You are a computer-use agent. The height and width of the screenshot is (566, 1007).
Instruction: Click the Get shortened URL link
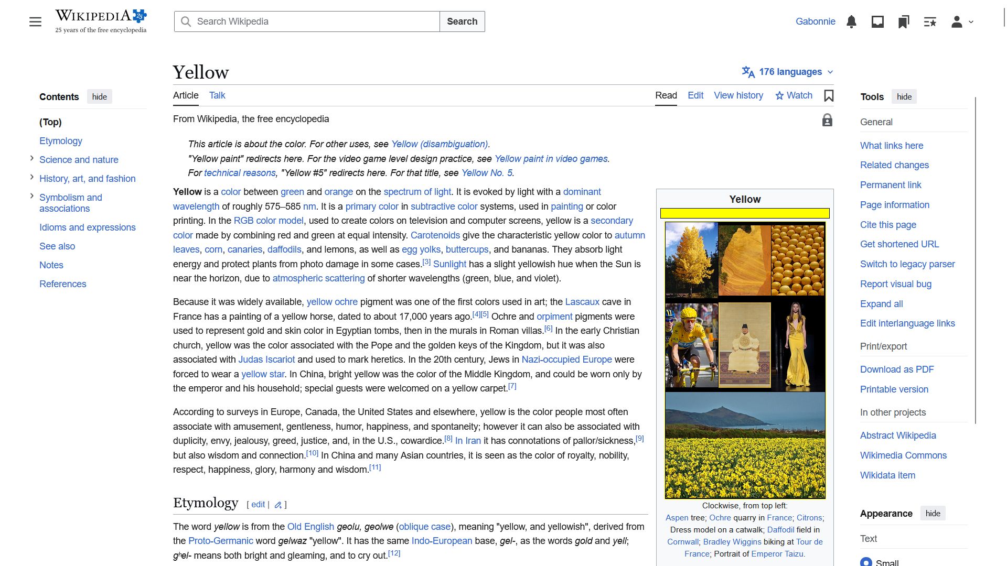[x=899, y=244]
